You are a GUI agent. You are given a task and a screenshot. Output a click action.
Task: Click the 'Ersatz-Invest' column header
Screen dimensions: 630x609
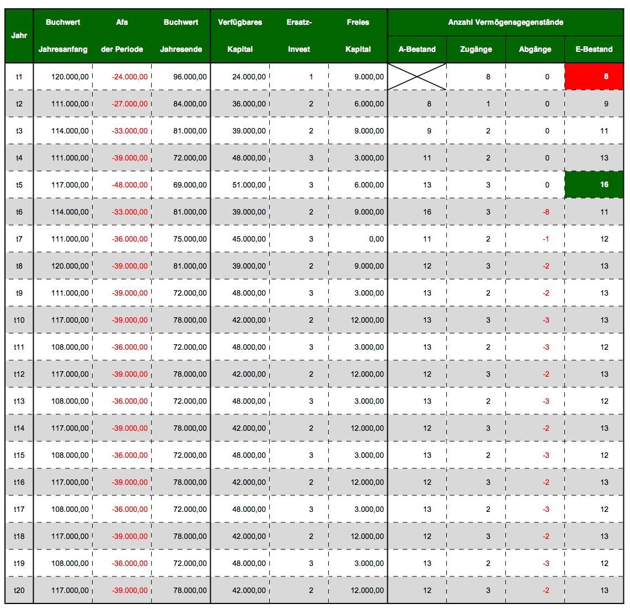299,36
